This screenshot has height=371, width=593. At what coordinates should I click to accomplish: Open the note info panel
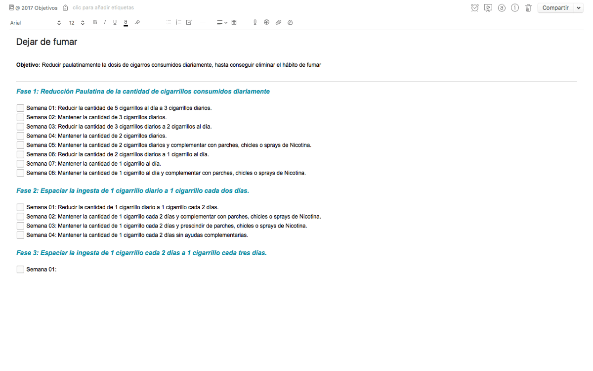pyautogui.click(x=515, y=8)
